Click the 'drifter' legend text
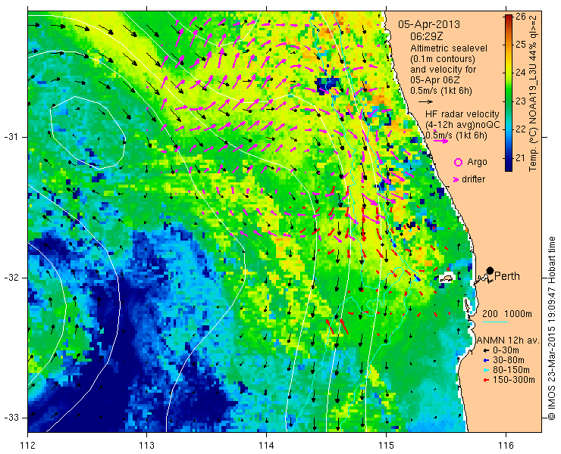Image resolution: width=561 pixels, height=454 pixels. click(x=473, y=179)
